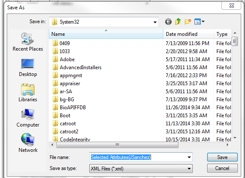Viewport: 245px width, 178px height.
Task: Sort files by the Name column
Action: [106, 34]
